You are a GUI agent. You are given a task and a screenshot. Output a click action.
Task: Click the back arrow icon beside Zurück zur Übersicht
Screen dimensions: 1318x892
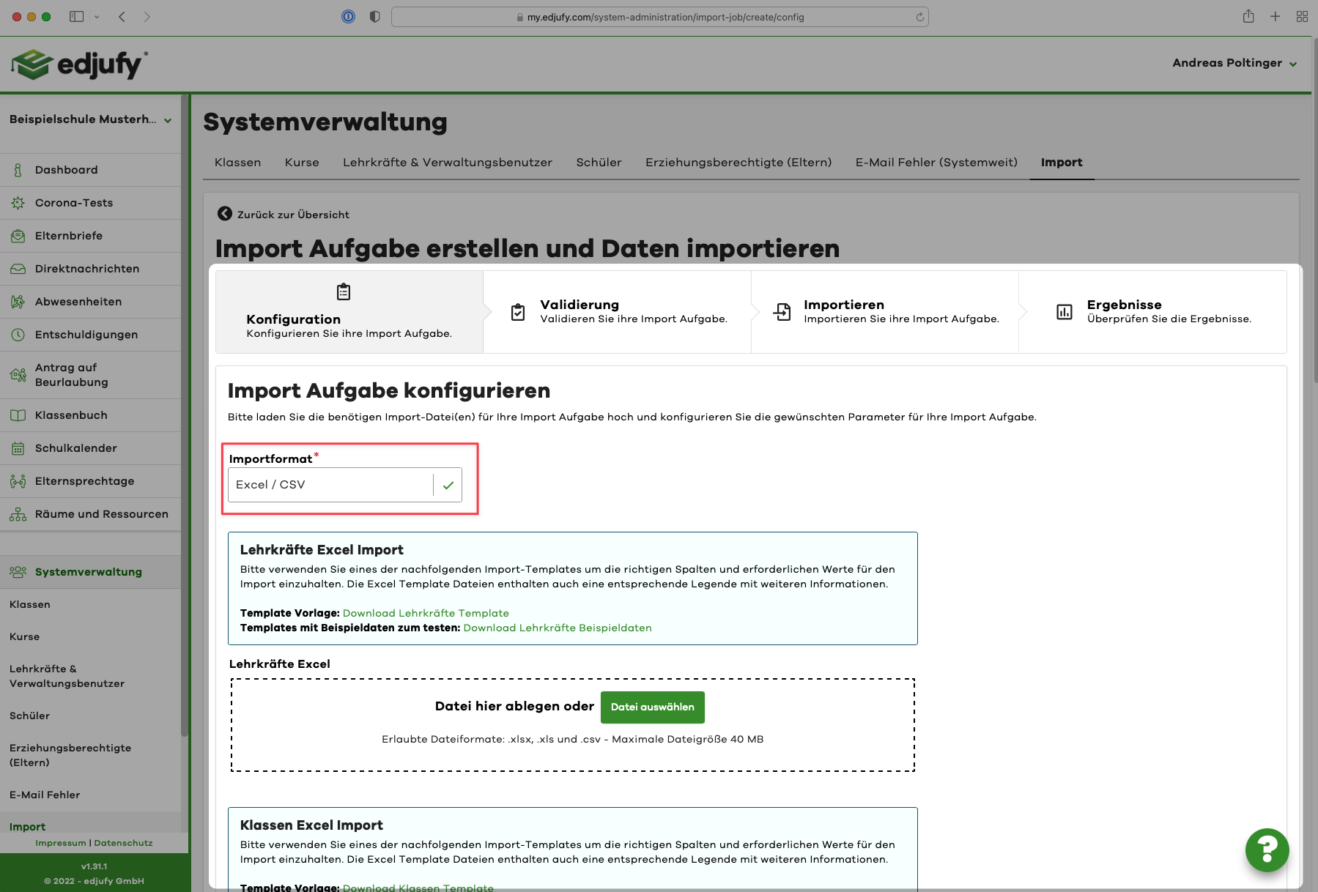click(225, 214)
